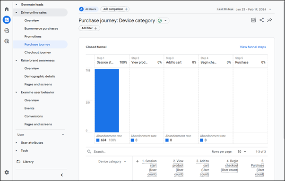Open the Checkout journey report
This screenshot has height=181, width=285.
click(x=38, y=52)
